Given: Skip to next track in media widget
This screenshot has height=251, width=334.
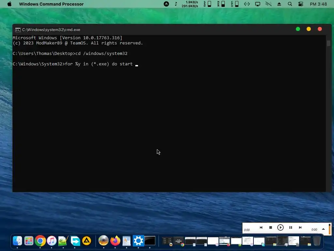Looking at the screenshot, I should click(x=300, y=227).
